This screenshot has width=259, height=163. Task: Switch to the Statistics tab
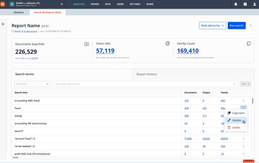[19, 13]
